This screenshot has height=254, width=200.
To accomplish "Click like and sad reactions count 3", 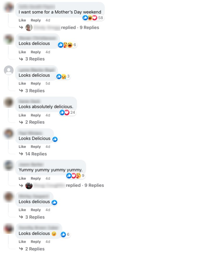I will [63, 76].
